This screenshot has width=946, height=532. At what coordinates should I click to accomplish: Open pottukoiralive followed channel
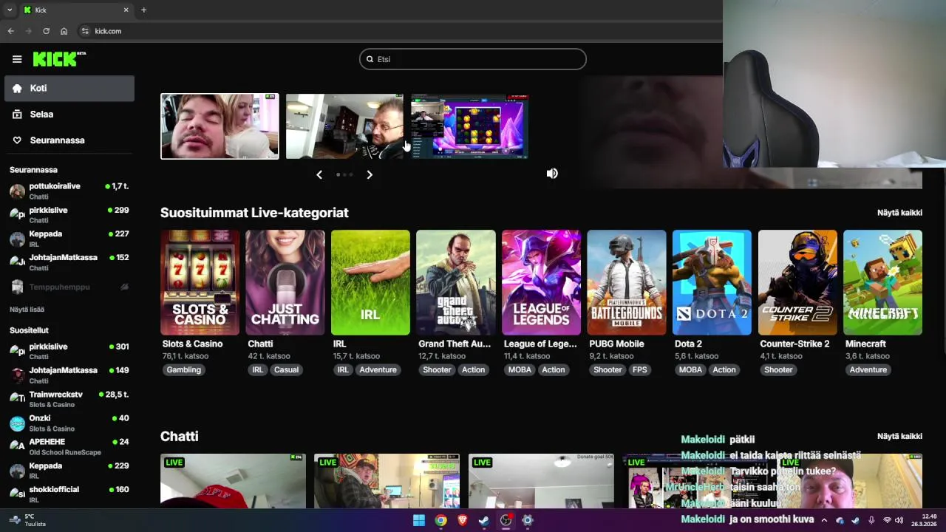tap(69, 191)
